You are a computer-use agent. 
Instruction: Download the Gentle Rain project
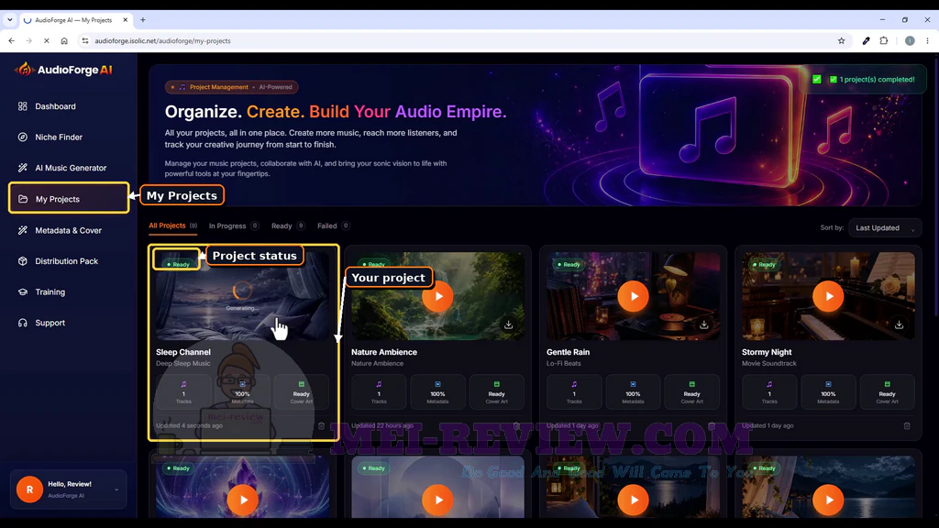pyautogui.click(x=703, y=324)
